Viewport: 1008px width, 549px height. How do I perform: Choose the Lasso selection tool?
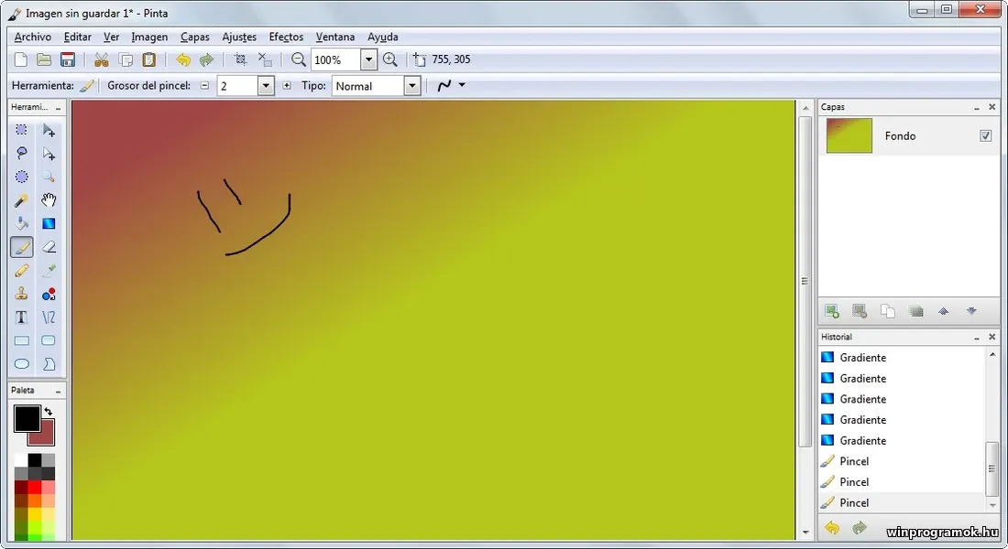[x=20, y=153]
